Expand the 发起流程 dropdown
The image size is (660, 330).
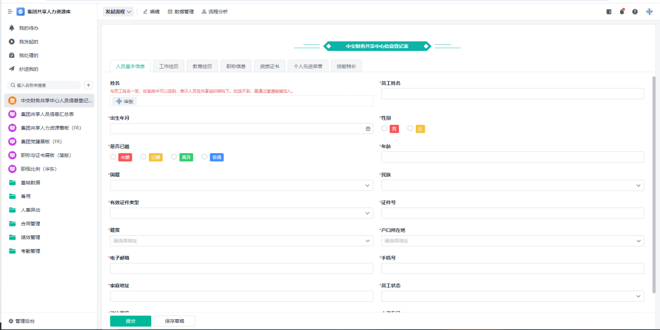pos(118,11)
